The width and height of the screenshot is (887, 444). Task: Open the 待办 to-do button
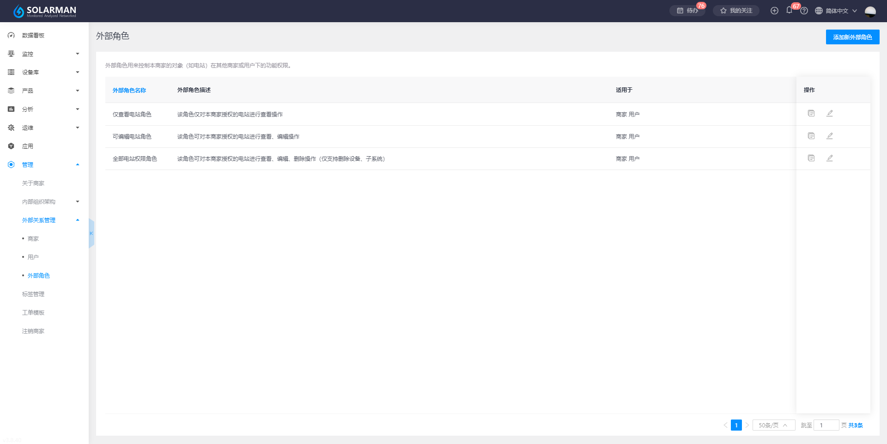click(687, 11)
